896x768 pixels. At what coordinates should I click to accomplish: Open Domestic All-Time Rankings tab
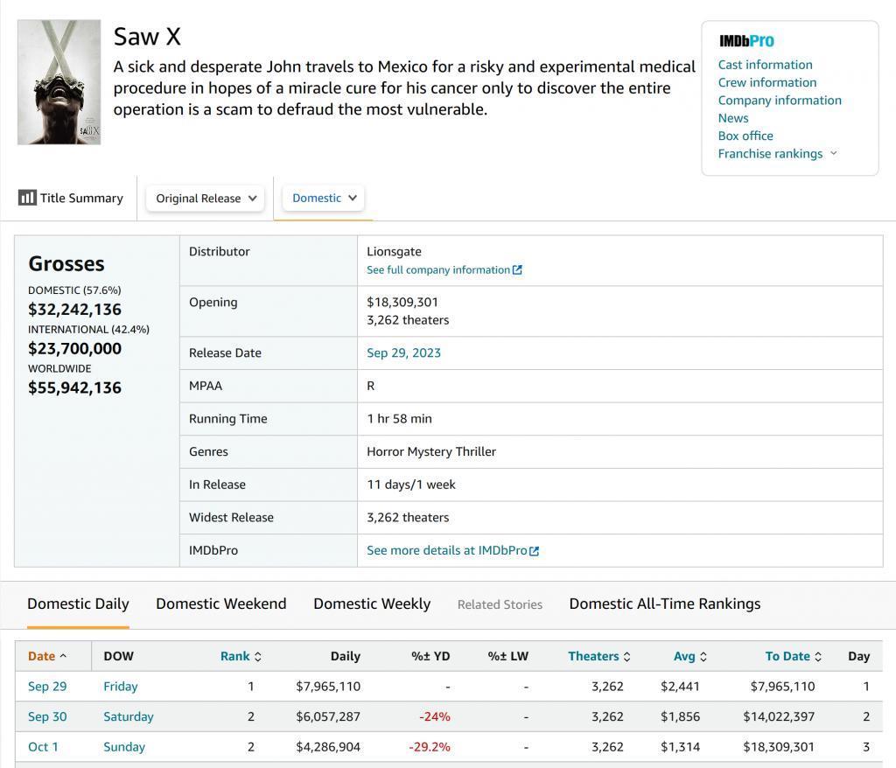[x=664, y=604]
